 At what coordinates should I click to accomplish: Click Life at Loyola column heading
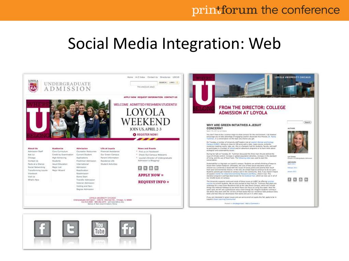click(108, 148)
